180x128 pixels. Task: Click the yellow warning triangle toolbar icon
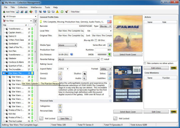tap(57, 12)
